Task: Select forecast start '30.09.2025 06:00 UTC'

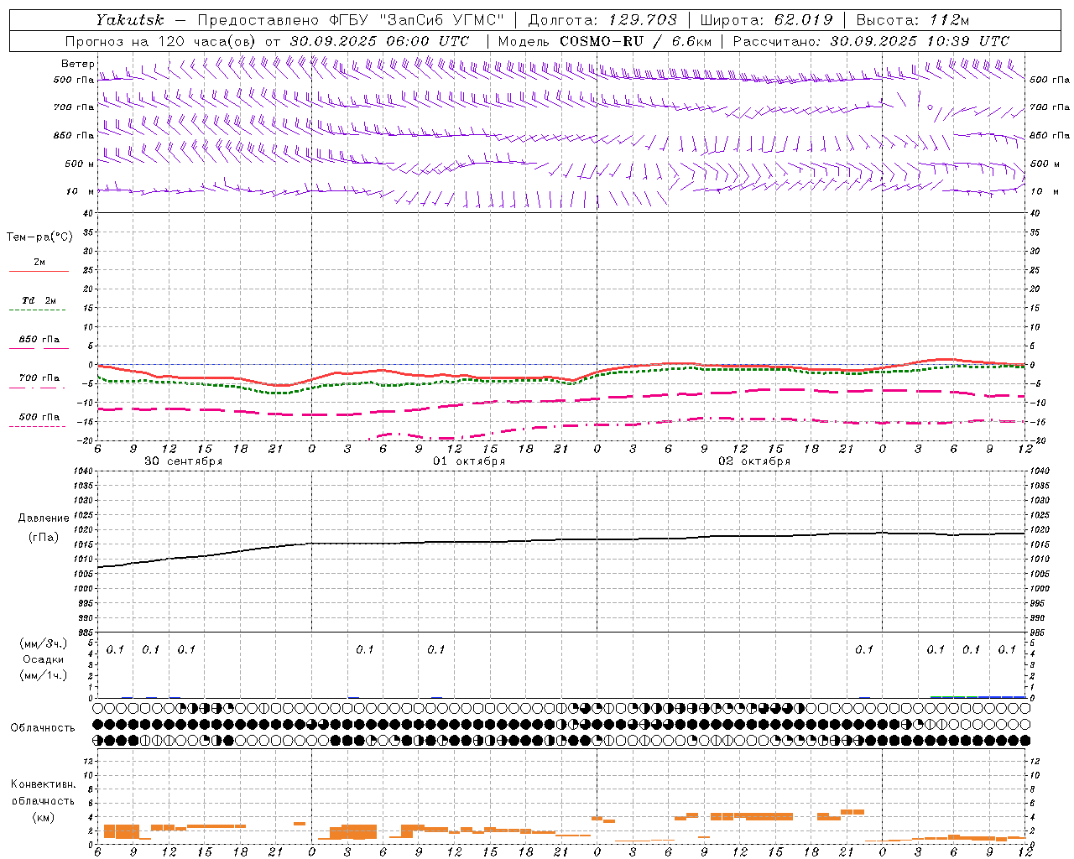Action: tap(379, 41)
